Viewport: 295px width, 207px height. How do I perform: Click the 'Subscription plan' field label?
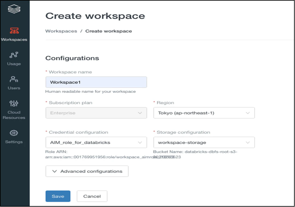click(70, 103)
